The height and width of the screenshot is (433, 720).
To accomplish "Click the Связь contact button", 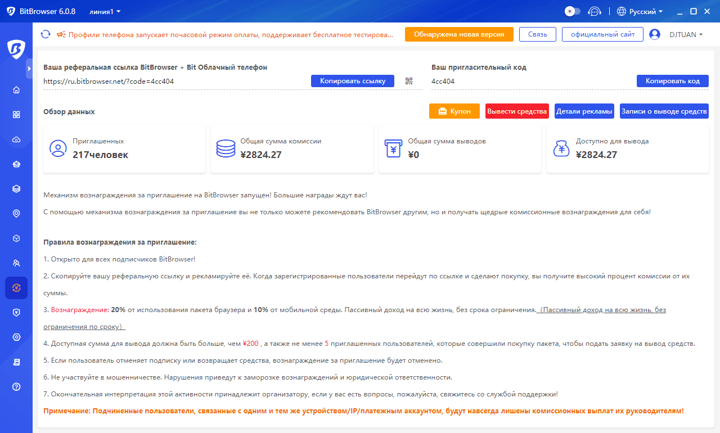I will tap(538, 34).
